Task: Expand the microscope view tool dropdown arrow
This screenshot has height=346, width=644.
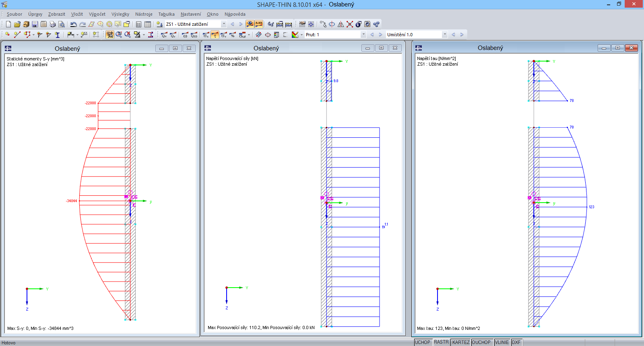Action: 144,35
